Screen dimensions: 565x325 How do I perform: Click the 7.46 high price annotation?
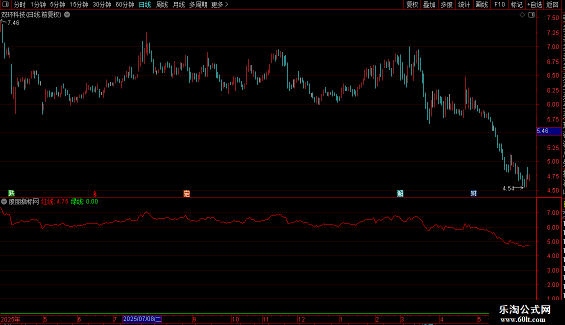13,23
